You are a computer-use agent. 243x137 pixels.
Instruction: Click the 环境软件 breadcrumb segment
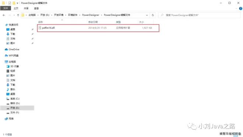coord(73,15)
